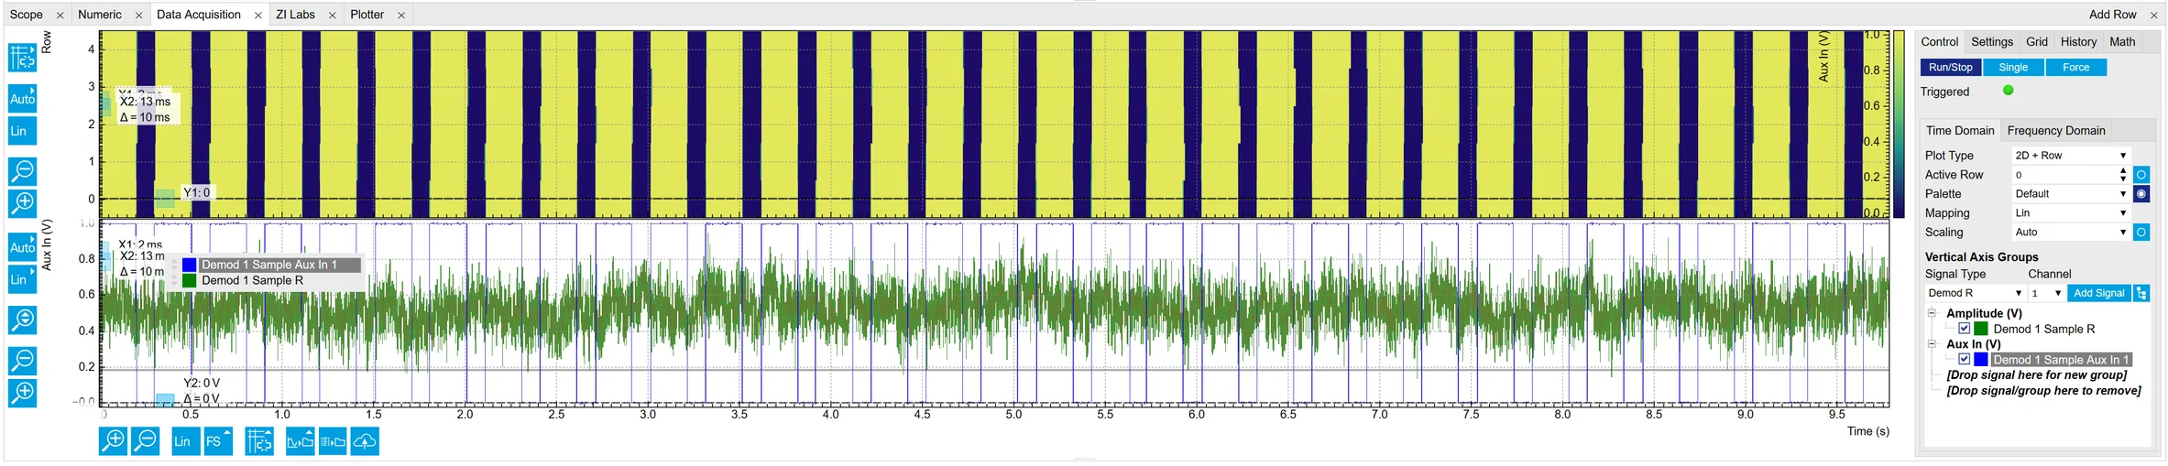2168x466 pixels.
Task: Click the Auto scale button for the Aux In axis
Action: [x=22, y=247]
